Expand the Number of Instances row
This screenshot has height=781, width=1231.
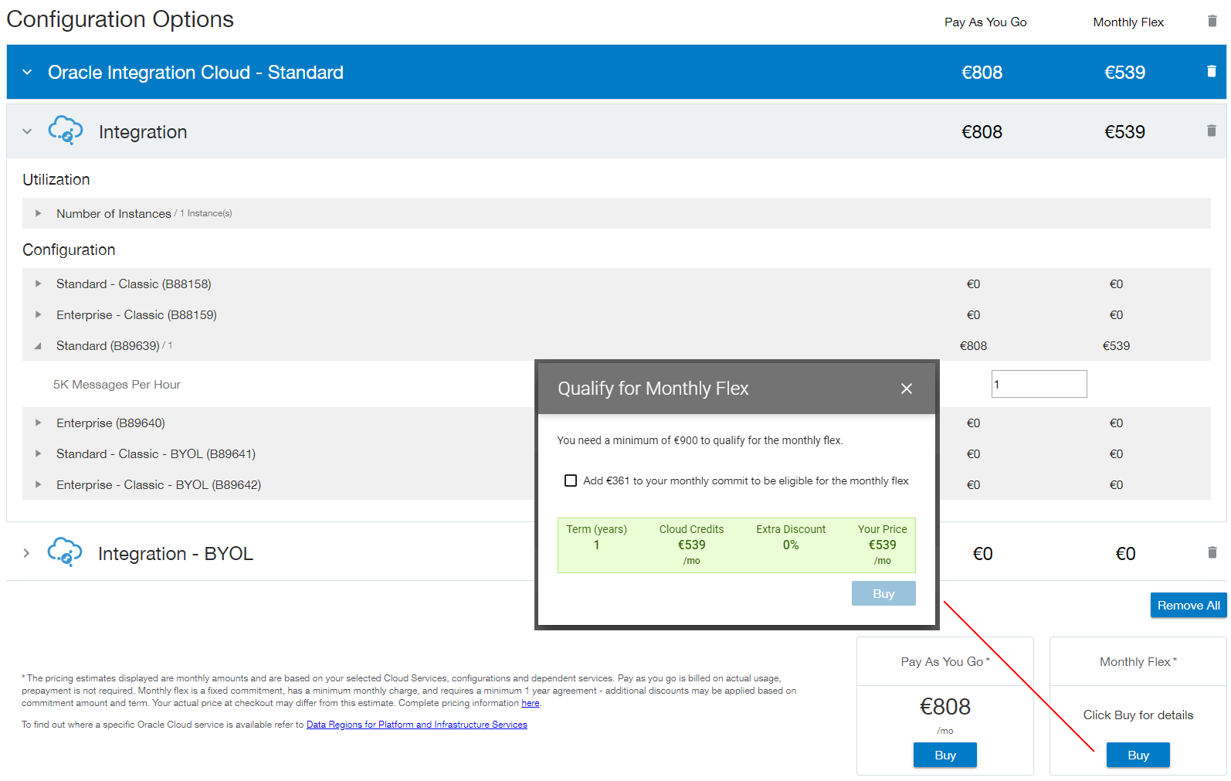[38, 213]
